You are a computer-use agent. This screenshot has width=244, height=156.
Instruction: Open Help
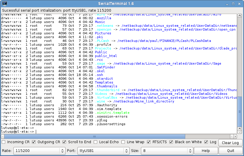[206, 151]
